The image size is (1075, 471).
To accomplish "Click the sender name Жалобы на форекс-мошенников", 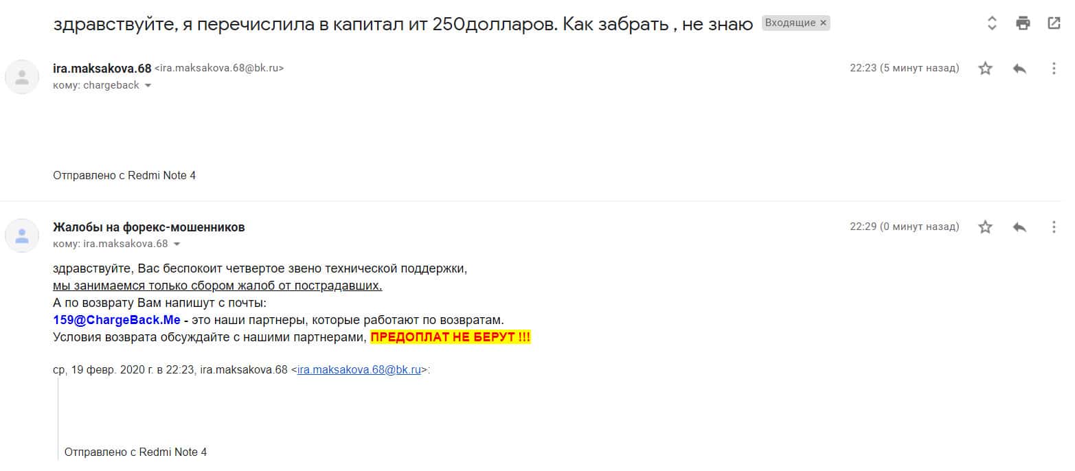I will [x=148, y=227].
